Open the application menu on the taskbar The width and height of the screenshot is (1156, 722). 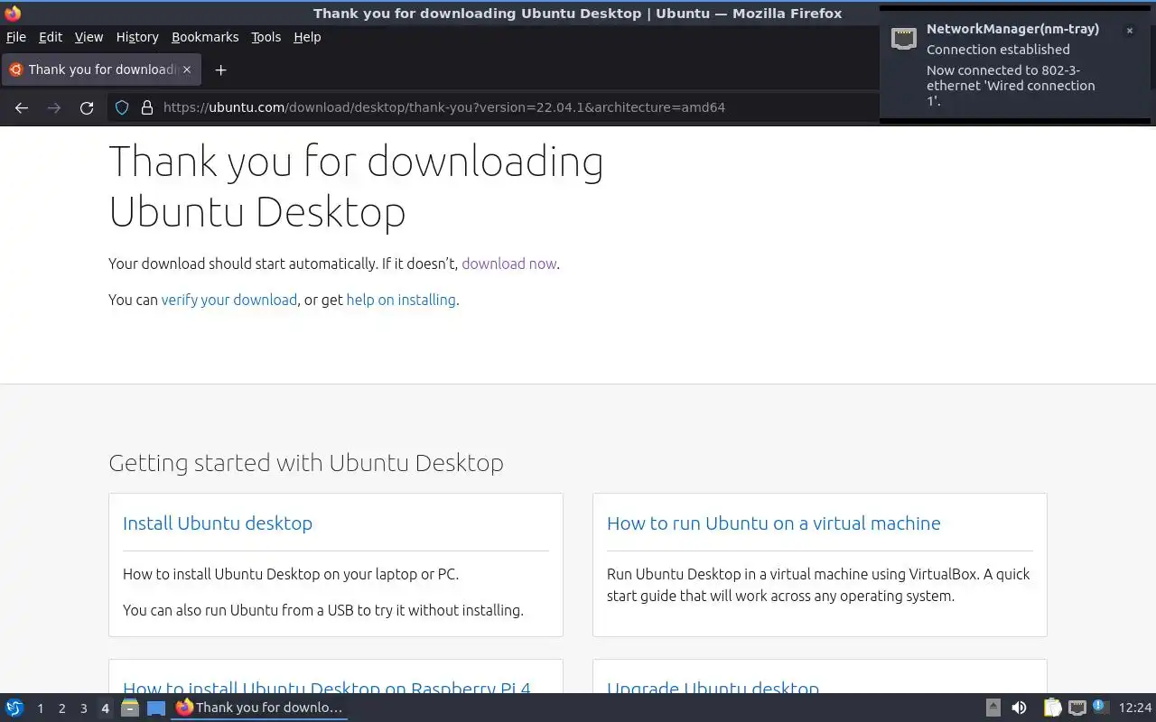(14, 708)
